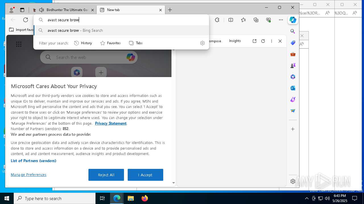Viewport: 364px width, 204px height.
Task: Toggle the split screen icon
Action: (231, 20)
